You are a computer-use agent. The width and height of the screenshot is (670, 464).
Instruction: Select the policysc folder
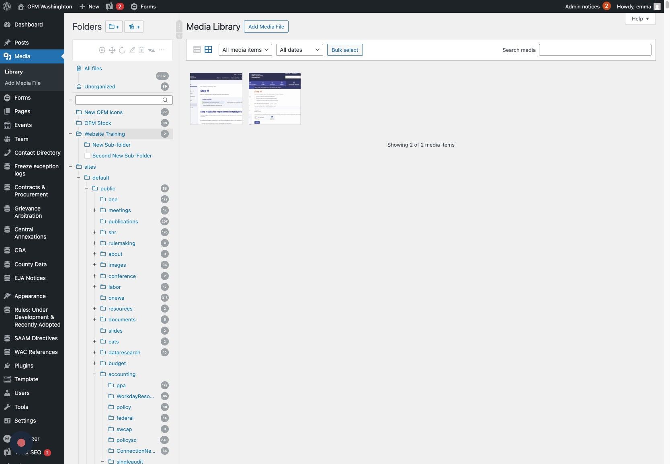click(x=127, y=440)
